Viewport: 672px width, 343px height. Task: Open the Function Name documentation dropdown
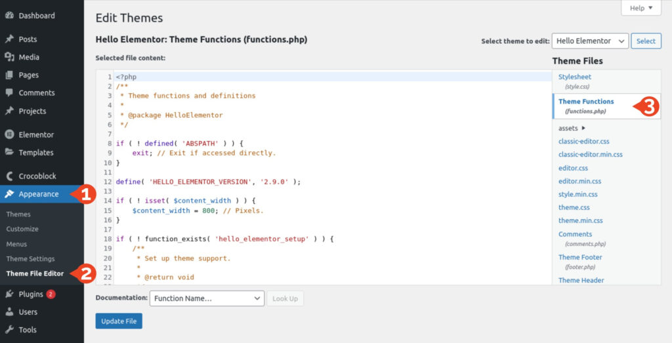[207, 298]
